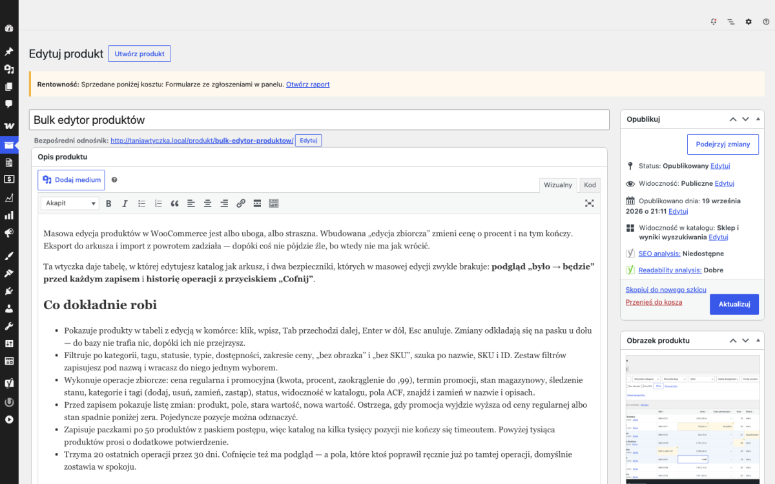Click the help icon beside Dodaj medium
775x484 pixels.
[x=114, y=180]
